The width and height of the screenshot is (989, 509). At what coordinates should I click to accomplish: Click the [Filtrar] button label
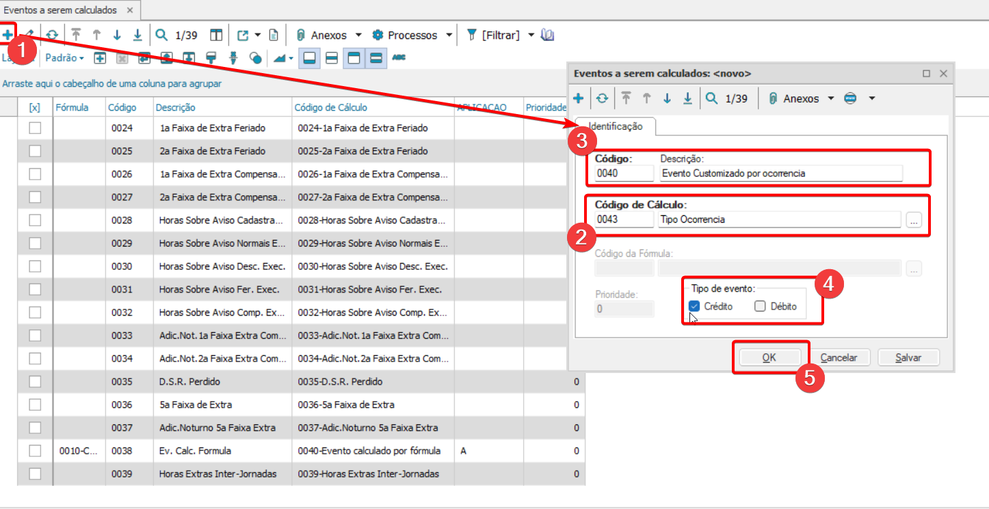501,35
